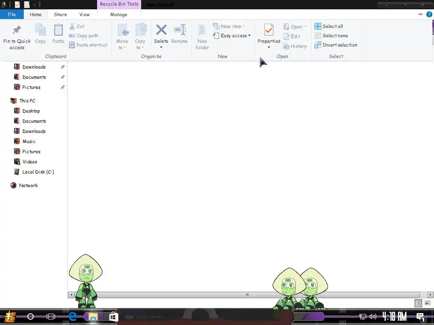Click the Recycle Bin Tools contextual tab
The image size is (434, 325).
(119, 4)
